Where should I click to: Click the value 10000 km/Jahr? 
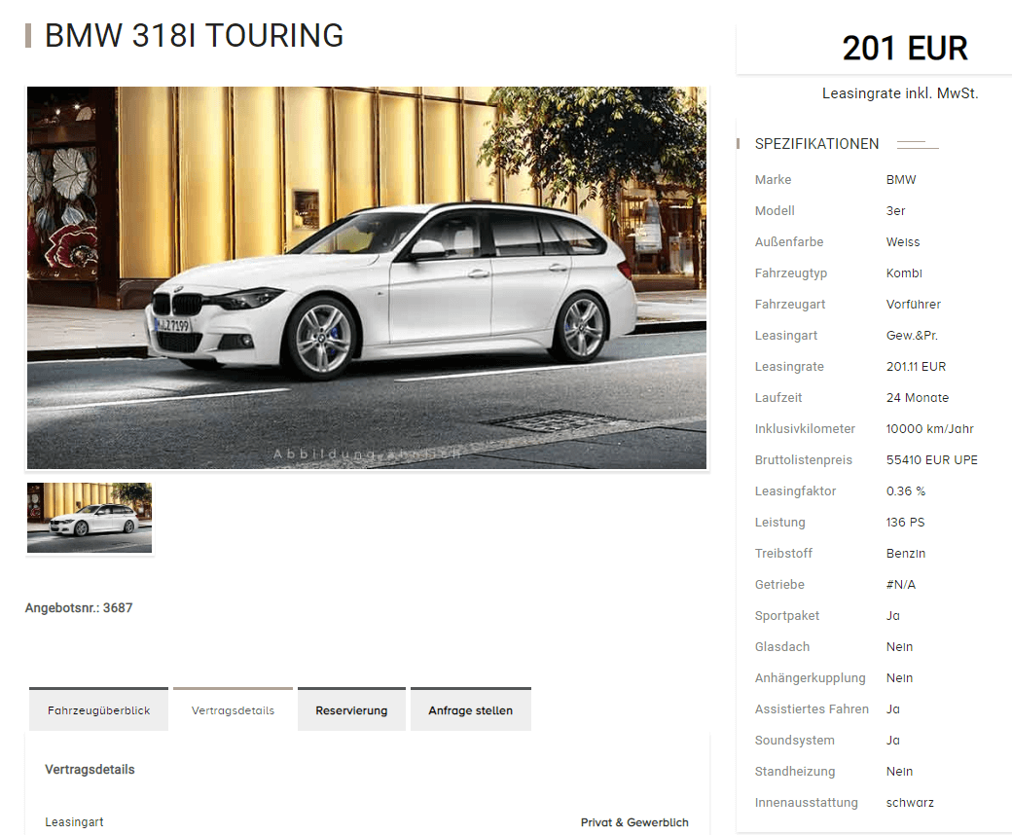pyautogui.click(x=929, y=428)
